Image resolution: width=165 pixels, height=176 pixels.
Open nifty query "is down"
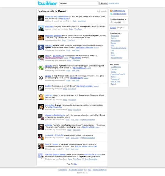click(x=114, y=69)
